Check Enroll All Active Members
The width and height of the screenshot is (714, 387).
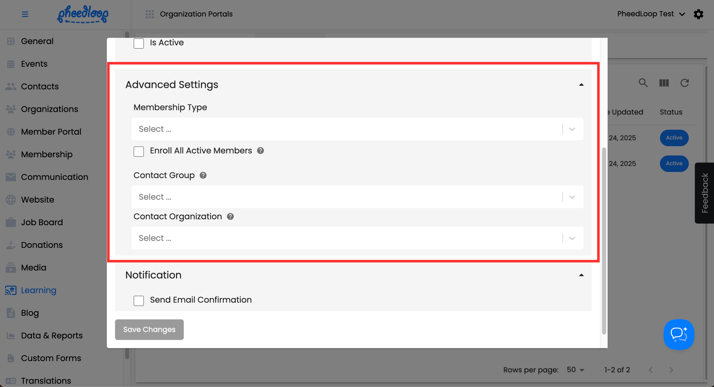click(x=139, y=152)
